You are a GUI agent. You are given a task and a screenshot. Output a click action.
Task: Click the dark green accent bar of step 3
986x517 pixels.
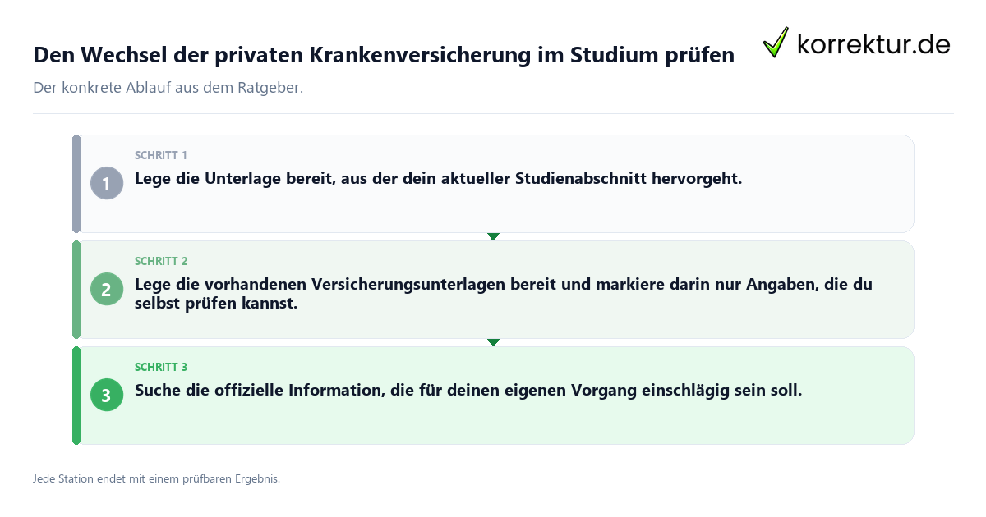pos(76,396)
